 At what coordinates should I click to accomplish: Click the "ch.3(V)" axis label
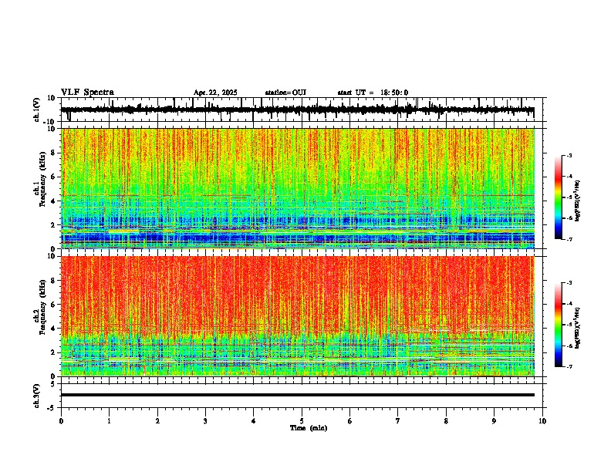(37, 396)
